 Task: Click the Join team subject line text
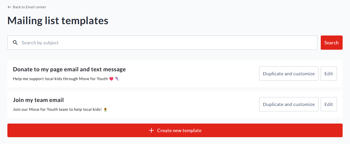57,109
